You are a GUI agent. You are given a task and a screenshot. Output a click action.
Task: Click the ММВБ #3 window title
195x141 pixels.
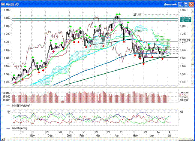pos(12,5)
